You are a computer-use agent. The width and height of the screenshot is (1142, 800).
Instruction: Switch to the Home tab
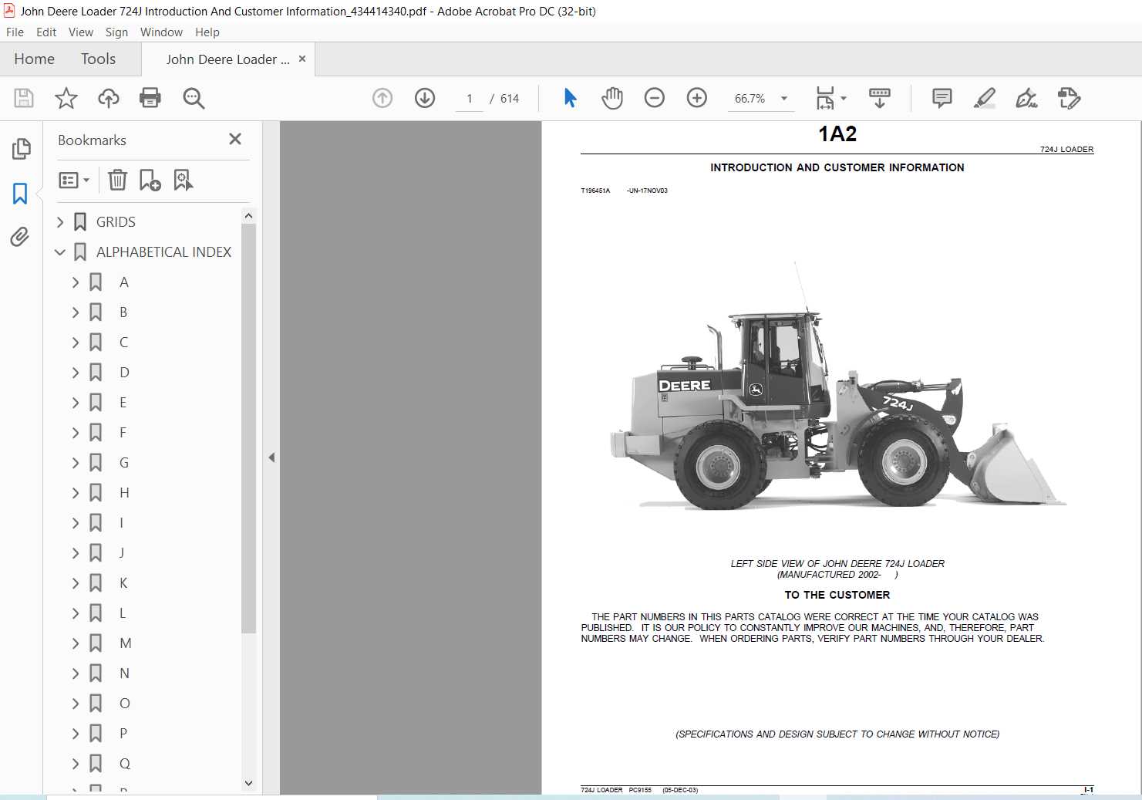point(34,59)
